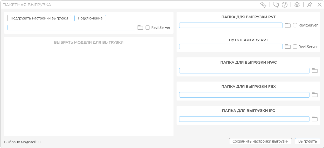This screenshot has width=324, height=148.
Task: Click Подгрузить настройки выгрузки button
Action: [39, 18]
